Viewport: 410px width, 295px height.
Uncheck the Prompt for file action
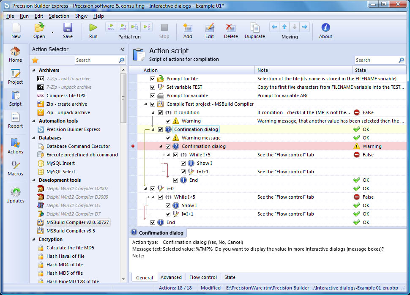(153, 79)
